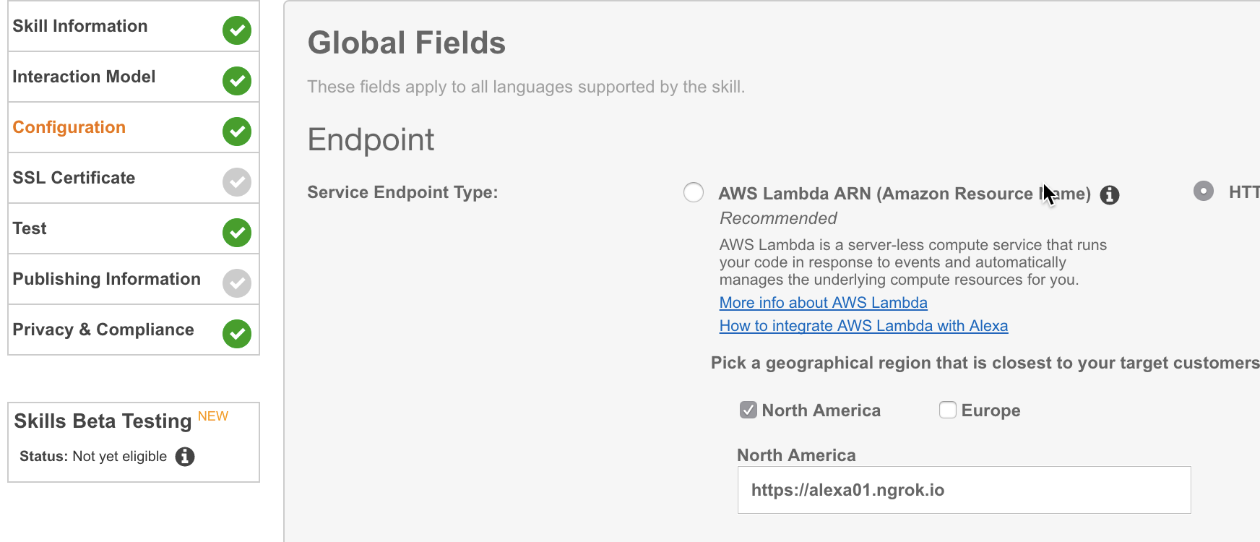The image size is (1260, 542).
Task: Open the More info about AWS Lambda link
Action: tap(824, 303)
